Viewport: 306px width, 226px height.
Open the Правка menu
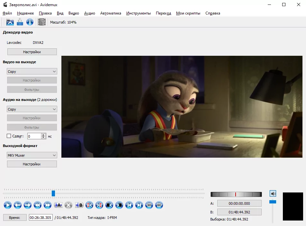(45, 13)
